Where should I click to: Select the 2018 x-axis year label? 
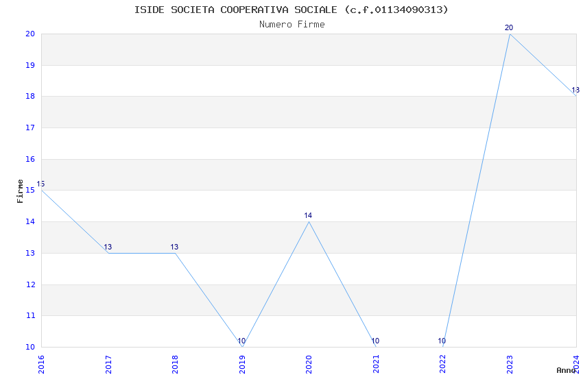[175, 365]
